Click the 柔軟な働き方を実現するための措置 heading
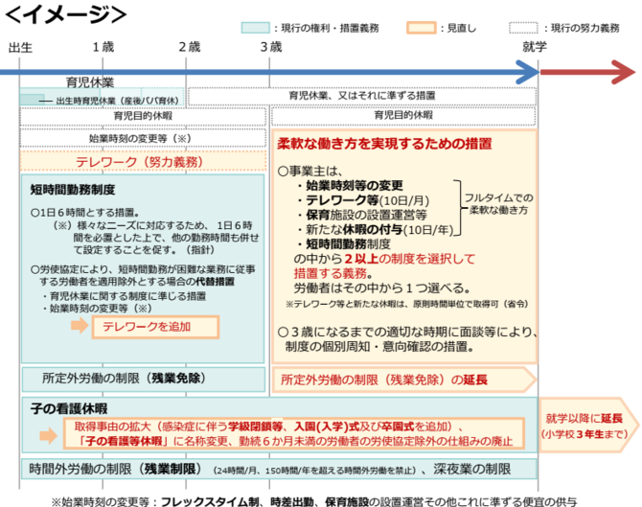 (x=384, y=144)
